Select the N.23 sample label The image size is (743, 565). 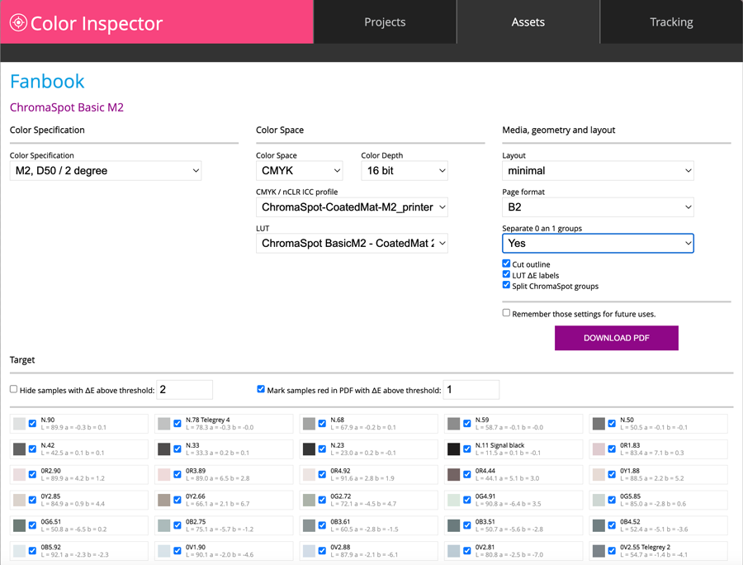[x=338, y=445]
